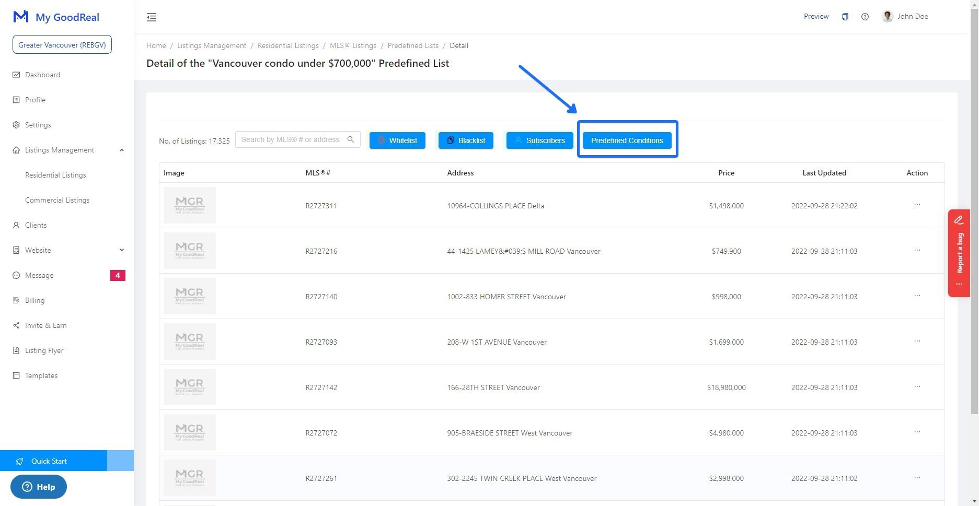
Task: Open Templates from the sidebar
Action: click(x=41, y=375)
